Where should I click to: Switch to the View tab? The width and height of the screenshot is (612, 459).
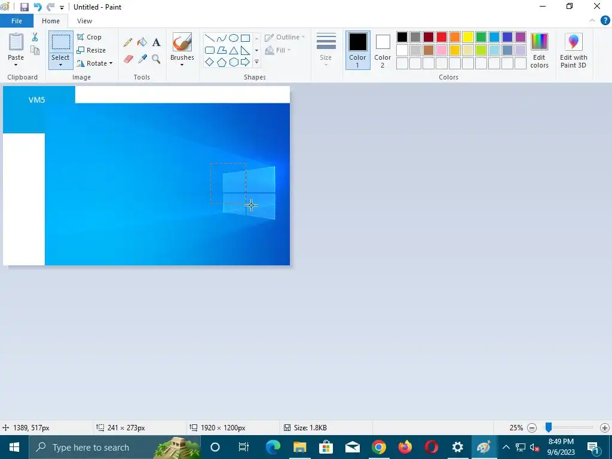click(84, 21)
